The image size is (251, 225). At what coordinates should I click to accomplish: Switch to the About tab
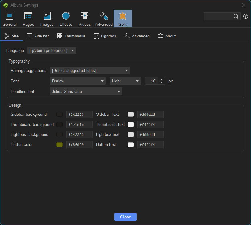click(167, 36)
